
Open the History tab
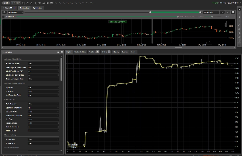tap(116, 52)
